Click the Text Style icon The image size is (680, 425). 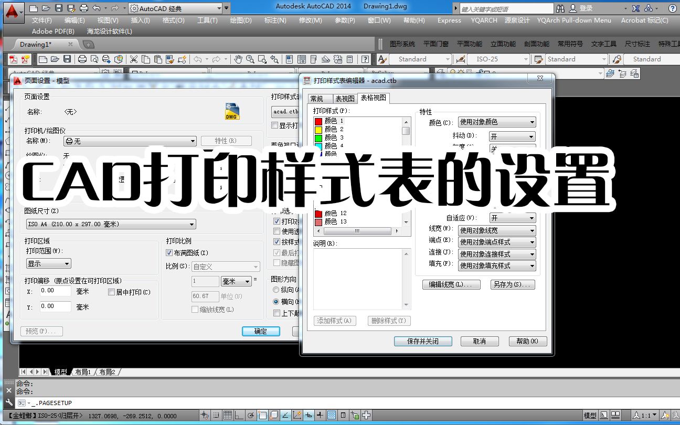[x=382, y=59]
